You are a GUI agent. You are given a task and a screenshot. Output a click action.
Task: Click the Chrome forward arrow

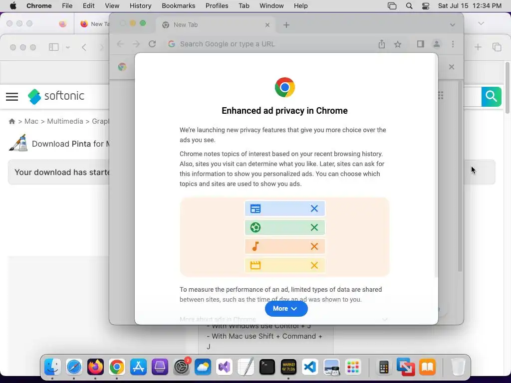[x=136, y=44]
